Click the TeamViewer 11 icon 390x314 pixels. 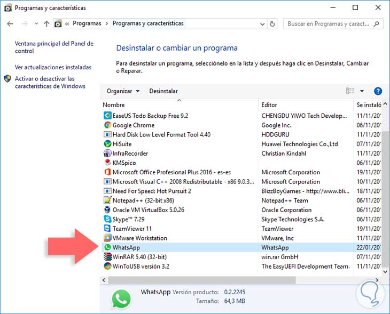pos(107,229)
